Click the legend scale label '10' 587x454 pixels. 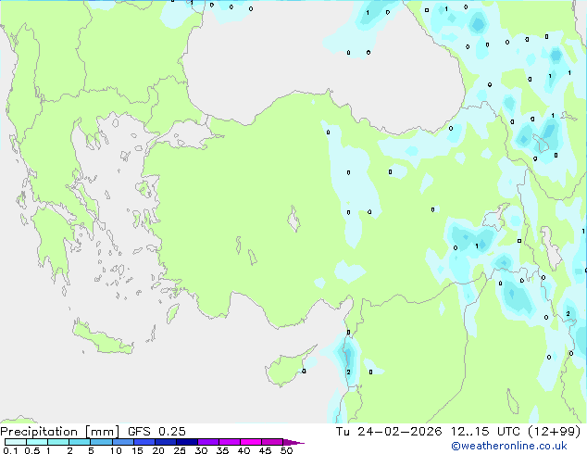coord(116,450)
